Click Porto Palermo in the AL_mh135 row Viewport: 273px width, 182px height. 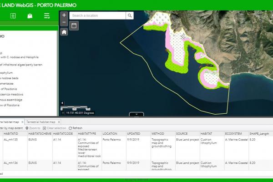(111, 140)
